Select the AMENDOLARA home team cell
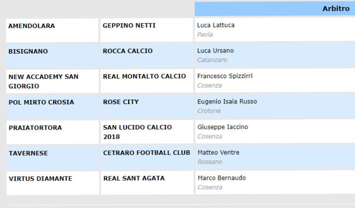355x208 pixels. (x=31, y=26)
